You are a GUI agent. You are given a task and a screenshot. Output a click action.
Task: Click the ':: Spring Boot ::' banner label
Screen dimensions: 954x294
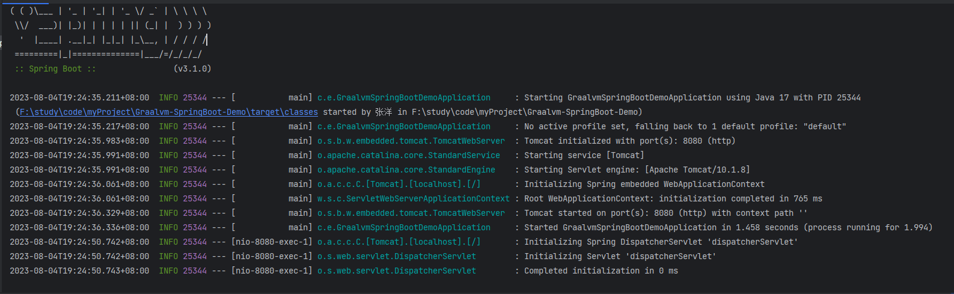coord(55,69)
